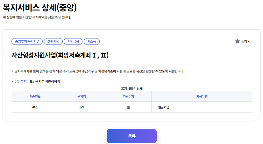The height and width of the screenshot is (144, 263).
Task: Click the 제공유형 column header
Action: pyautogui.click(x=202, y=96)
